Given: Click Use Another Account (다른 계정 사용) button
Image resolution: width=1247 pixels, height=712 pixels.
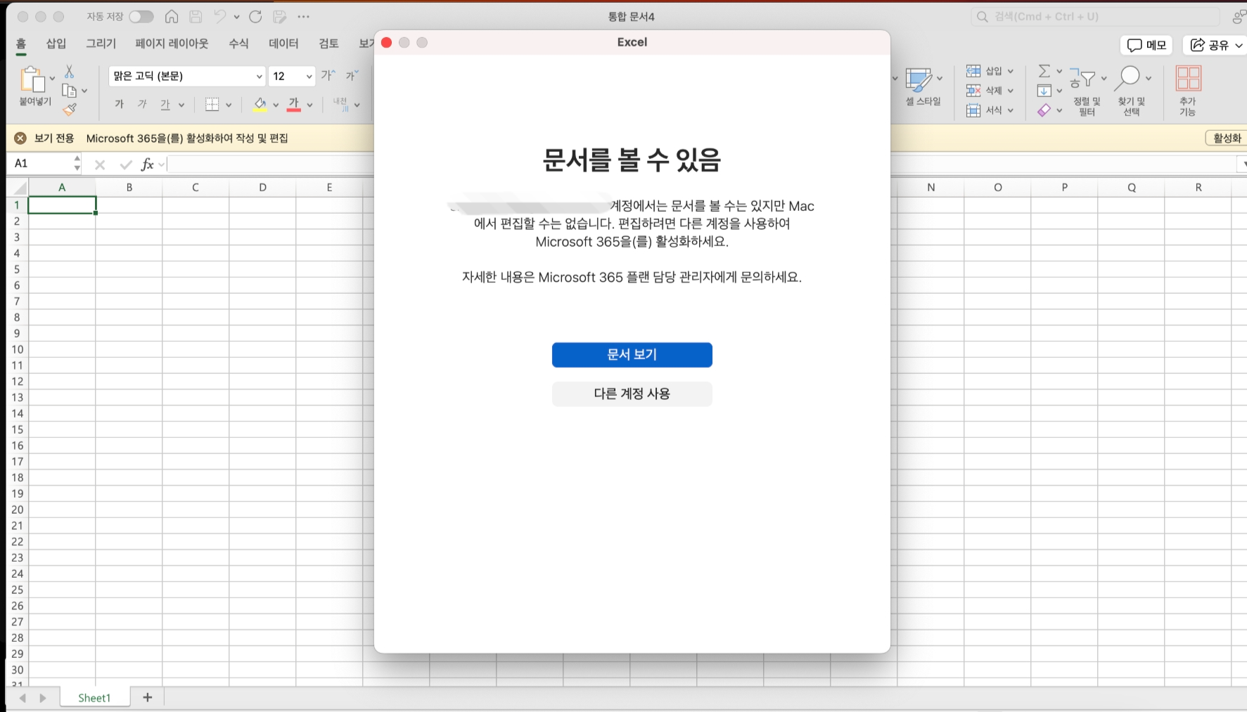Looking at the screenshot, I should pyautogui.click(x=632, y=394).
